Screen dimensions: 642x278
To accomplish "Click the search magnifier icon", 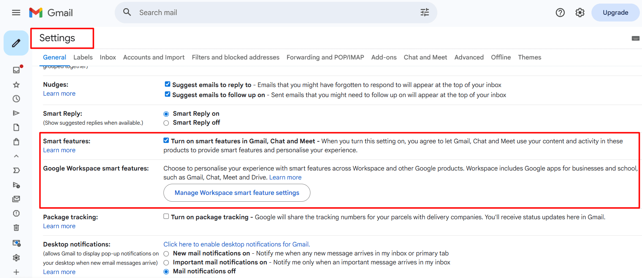I will tap(127, 12).
